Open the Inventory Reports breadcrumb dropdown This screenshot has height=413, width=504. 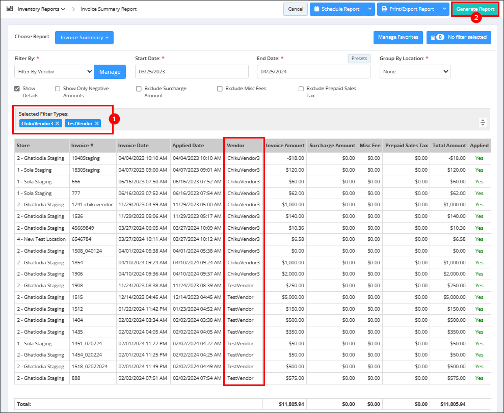[41, 9]
